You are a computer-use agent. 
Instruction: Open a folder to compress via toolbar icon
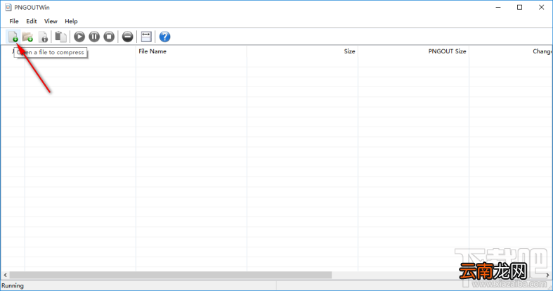coord(27,37)
